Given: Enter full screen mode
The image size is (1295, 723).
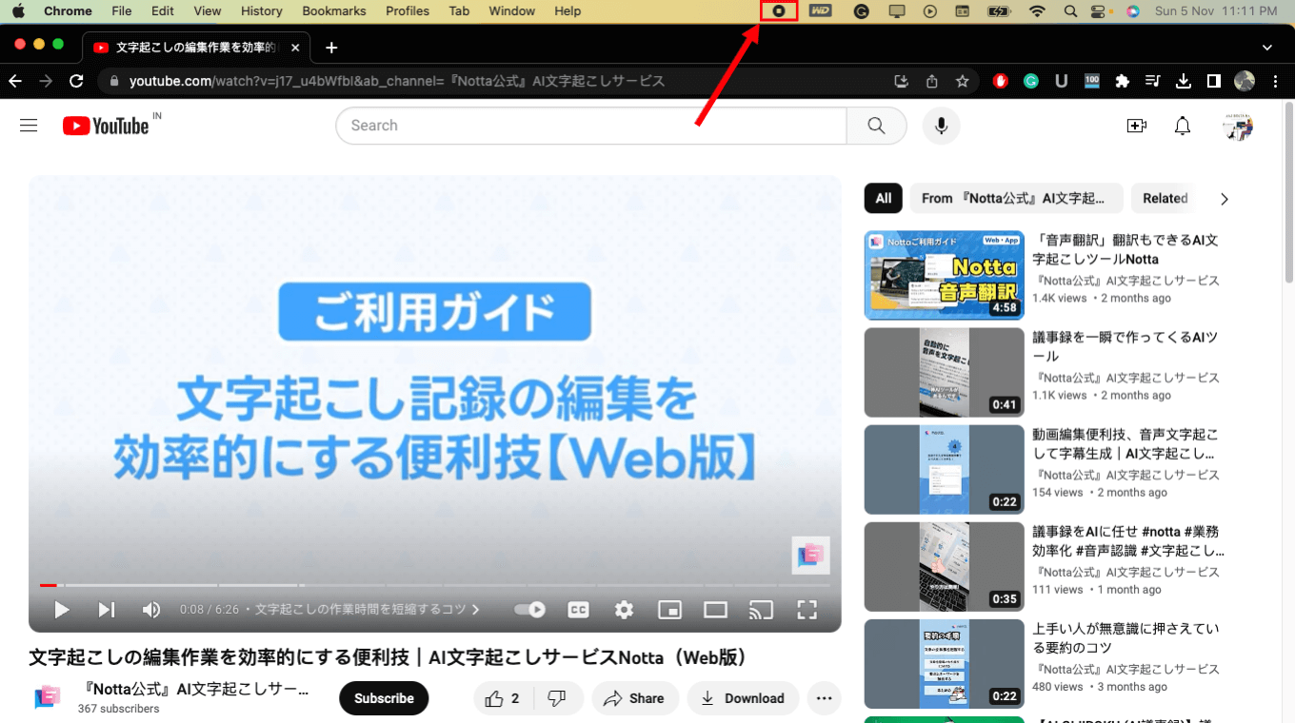Looking at the screenshot, I should [x=807, y=610].
